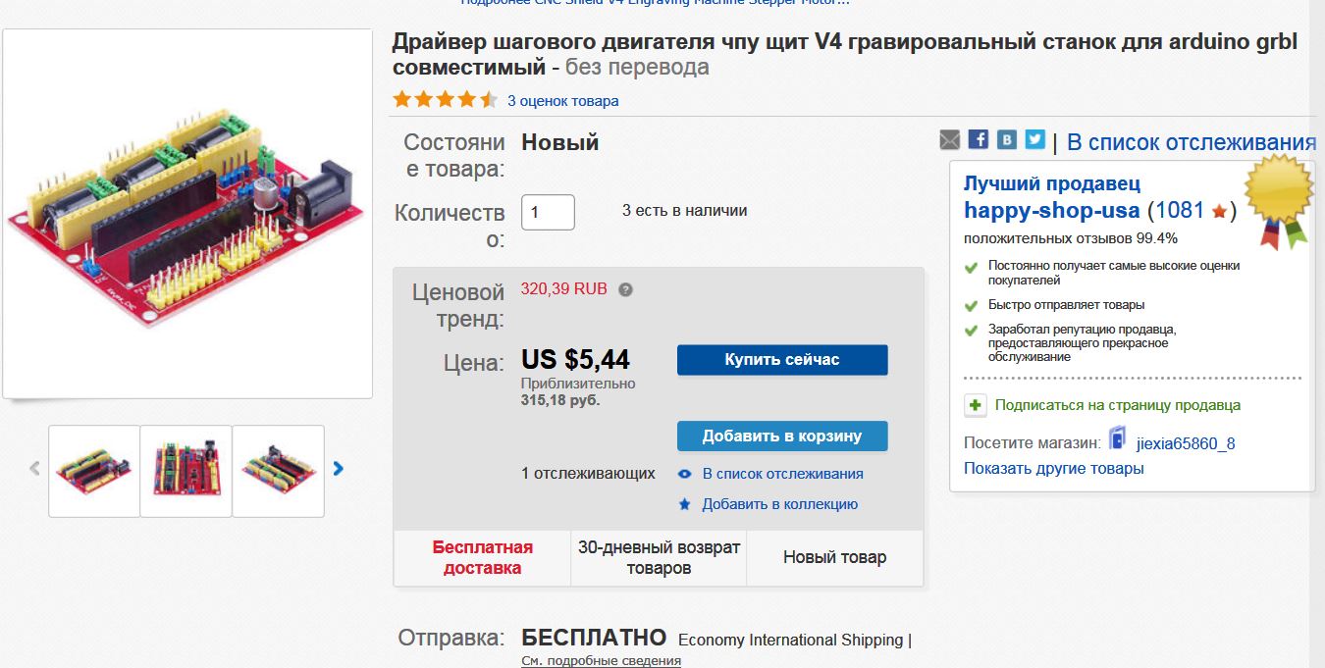Click the store door icon near jiexia65860_8

point(1117,438)
